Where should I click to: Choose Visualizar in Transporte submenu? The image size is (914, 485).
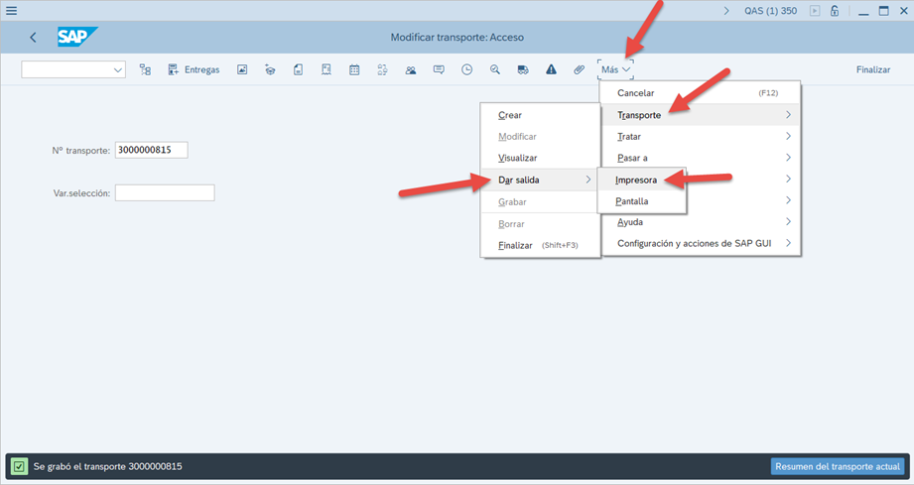[x=518, y=158]
